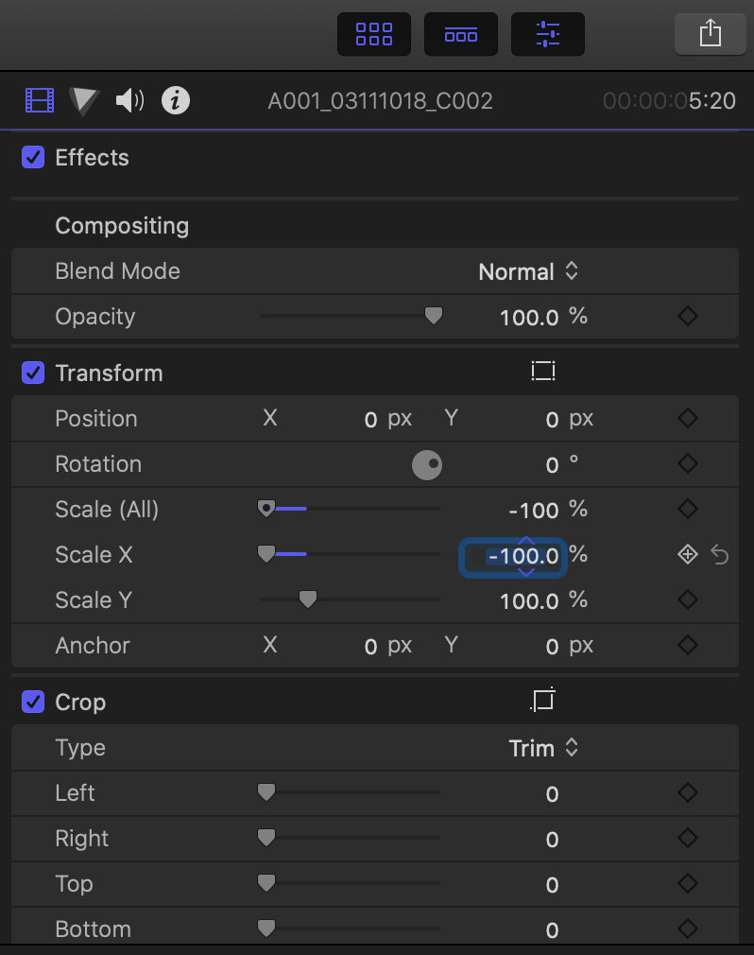Activate the Crop onscreen controls icon
Image resolution: width=754 pixels, height=955 pixels.
click(x=543, y=702)
